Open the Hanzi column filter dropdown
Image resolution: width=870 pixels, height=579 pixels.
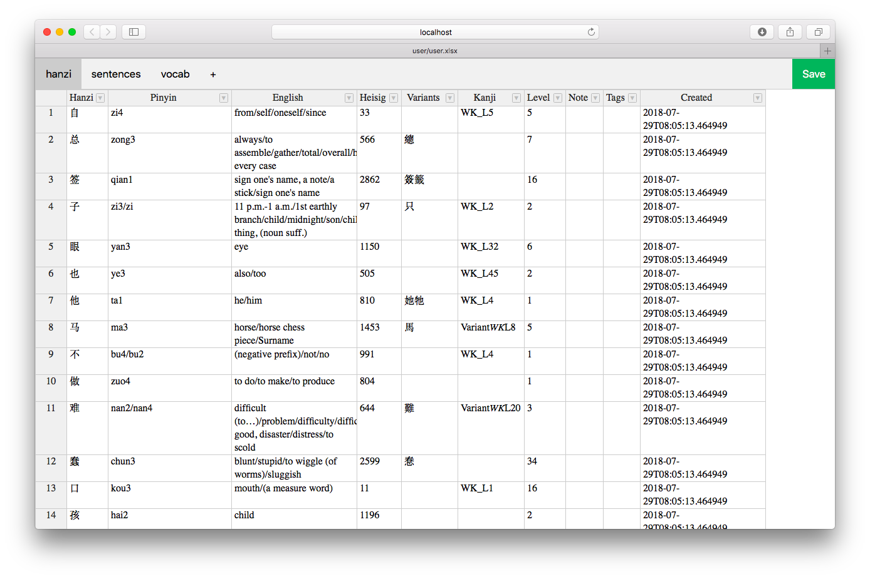click(100, 98)
